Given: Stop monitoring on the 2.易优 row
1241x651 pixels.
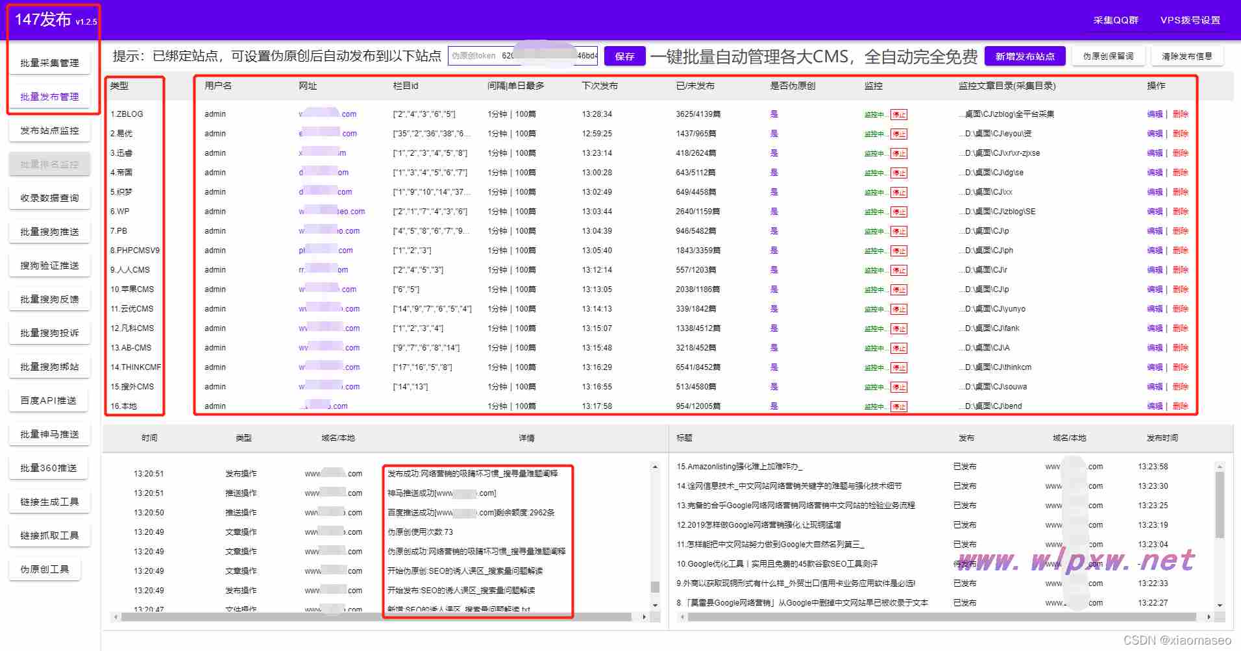Looking at the screenshot, I should pos(899,134).
